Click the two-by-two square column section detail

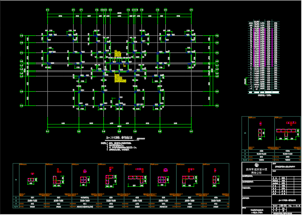point(84,181)
